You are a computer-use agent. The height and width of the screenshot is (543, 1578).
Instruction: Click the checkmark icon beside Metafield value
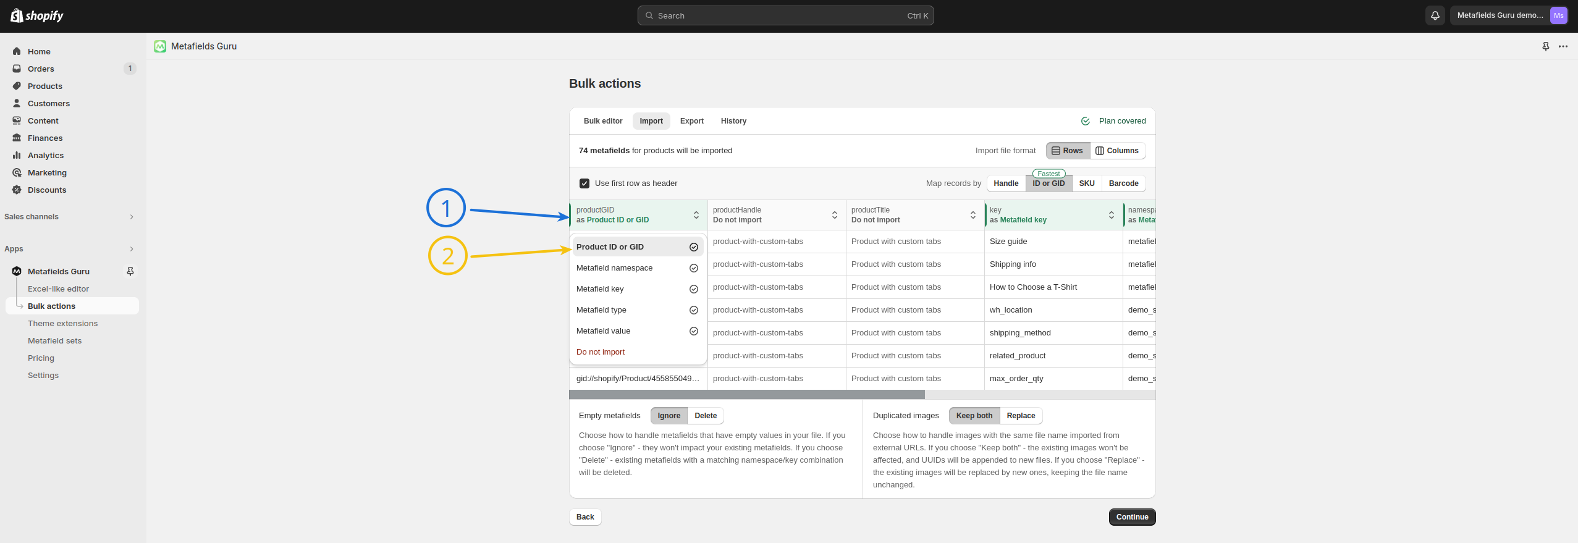click(694, 331)
